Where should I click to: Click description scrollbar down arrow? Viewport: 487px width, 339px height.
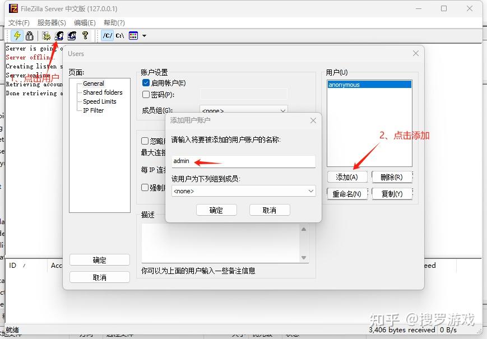coord(304,258)
